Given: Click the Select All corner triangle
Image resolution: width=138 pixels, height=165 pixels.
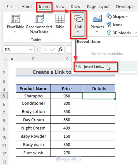Looking at the screenshot, I should pos(5,59).
